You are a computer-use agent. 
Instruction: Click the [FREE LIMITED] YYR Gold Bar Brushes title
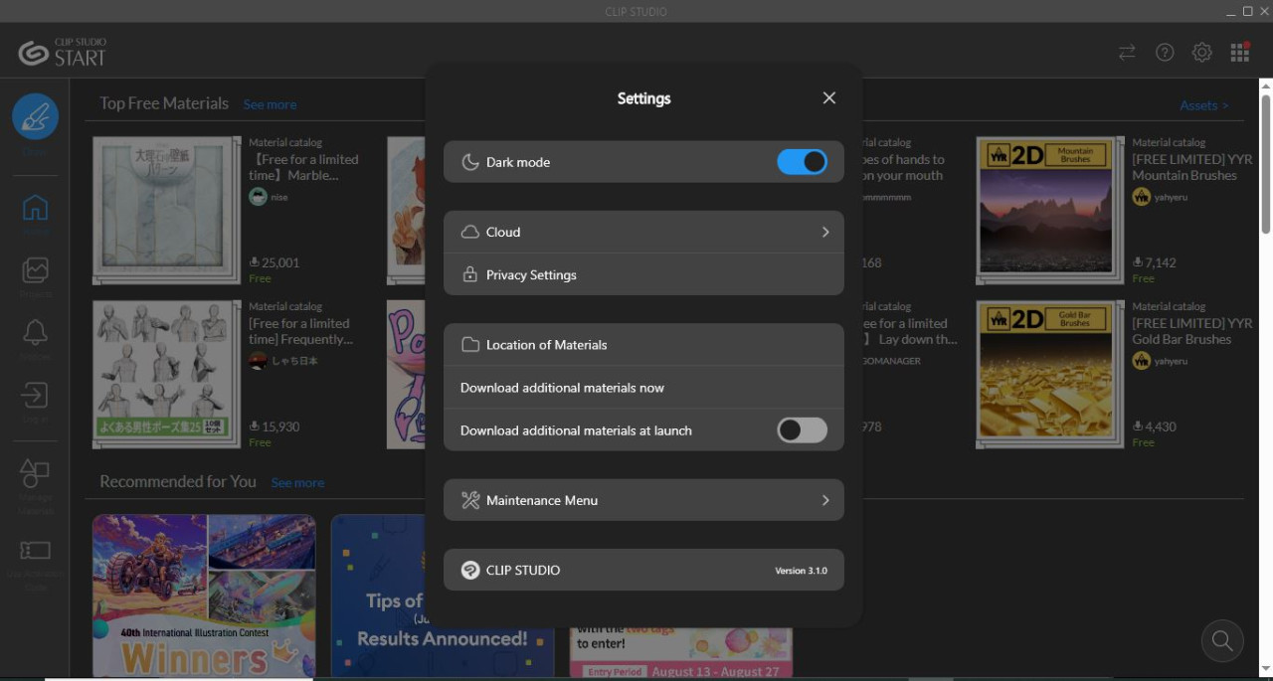[1191, 331]
